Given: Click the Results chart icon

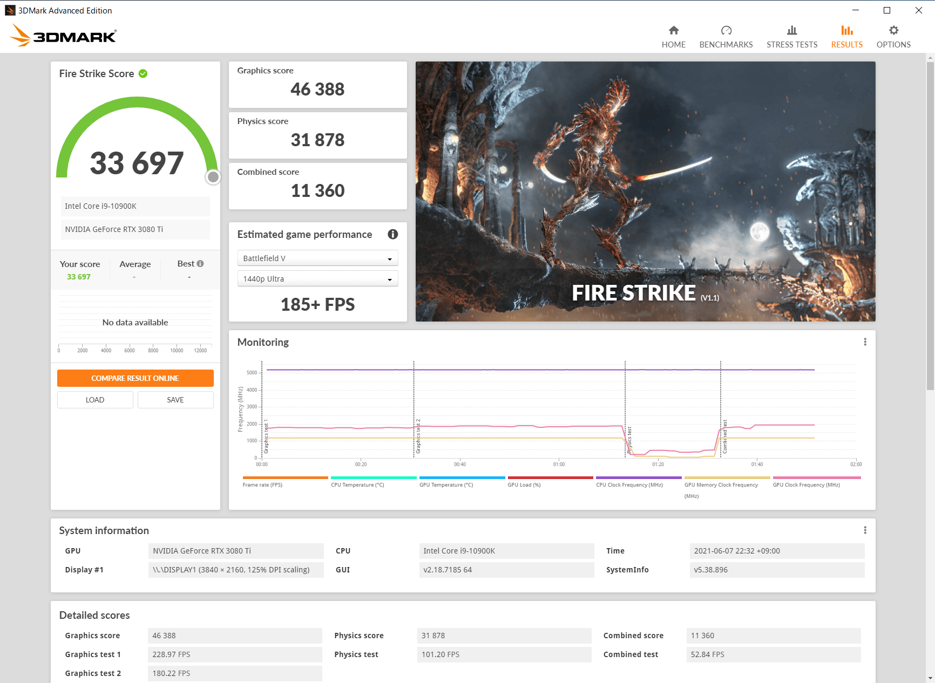Looking at the screenshot, I should coord(846,31).
